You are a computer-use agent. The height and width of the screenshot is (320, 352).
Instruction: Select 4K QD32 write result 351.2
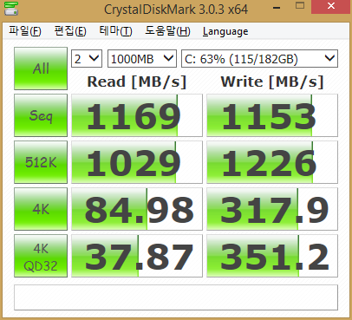tap(272, 256)
